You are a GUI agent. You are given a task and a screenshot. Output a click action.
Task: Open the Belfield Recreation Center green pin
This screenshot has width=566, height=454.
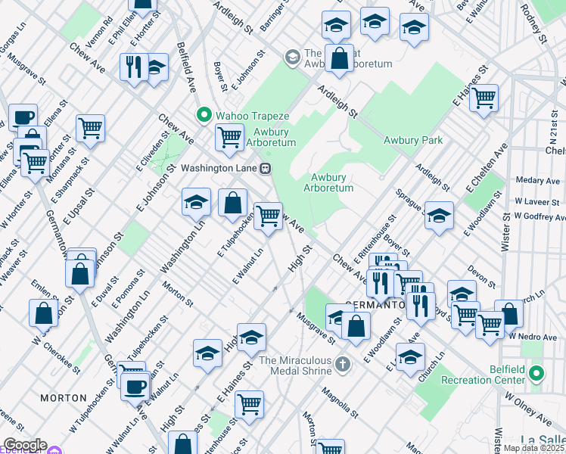[536, 374]
